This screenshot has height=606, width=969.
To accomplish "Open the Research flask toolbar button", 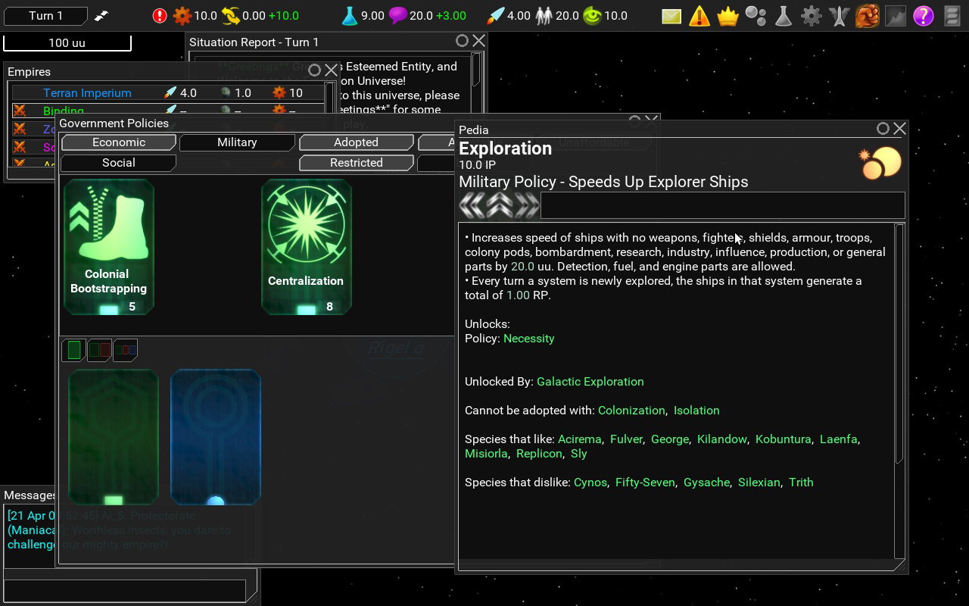I will click(784, 15).
